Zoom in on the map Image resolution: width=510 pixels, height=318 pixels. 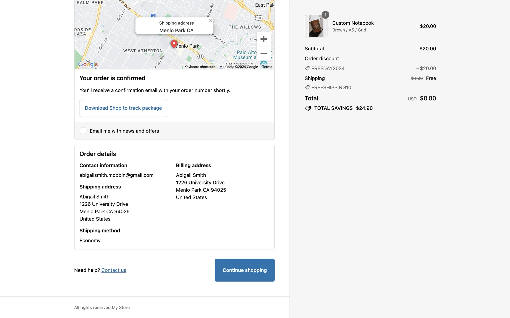(x=263, y=39)
